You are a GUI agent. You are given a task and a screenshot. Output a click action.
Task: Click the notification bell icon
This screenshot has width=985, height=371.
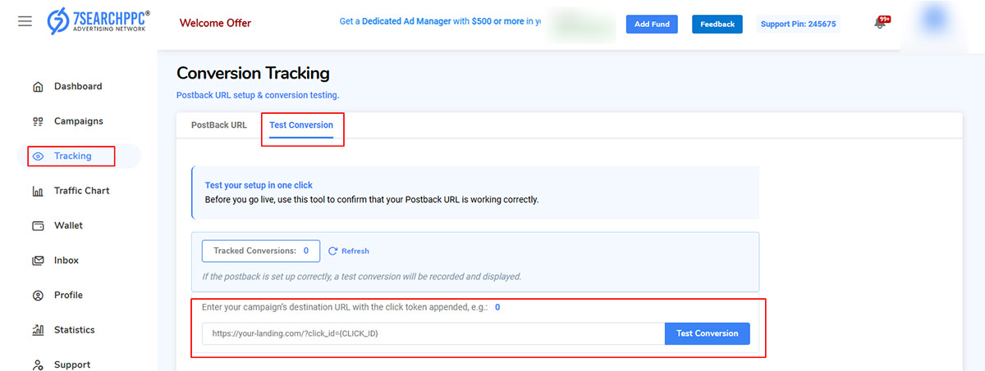click(880, 24)
